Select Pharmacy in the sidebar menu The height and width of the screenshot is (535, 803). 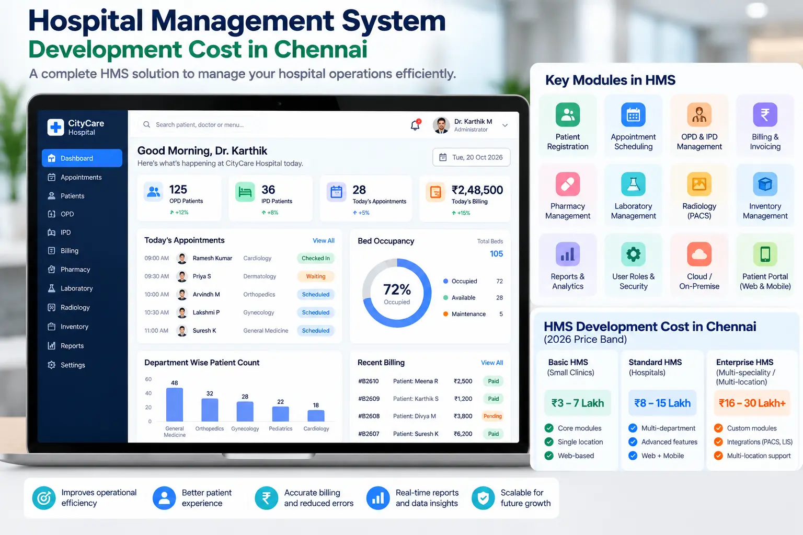click(x=82, y=270)
